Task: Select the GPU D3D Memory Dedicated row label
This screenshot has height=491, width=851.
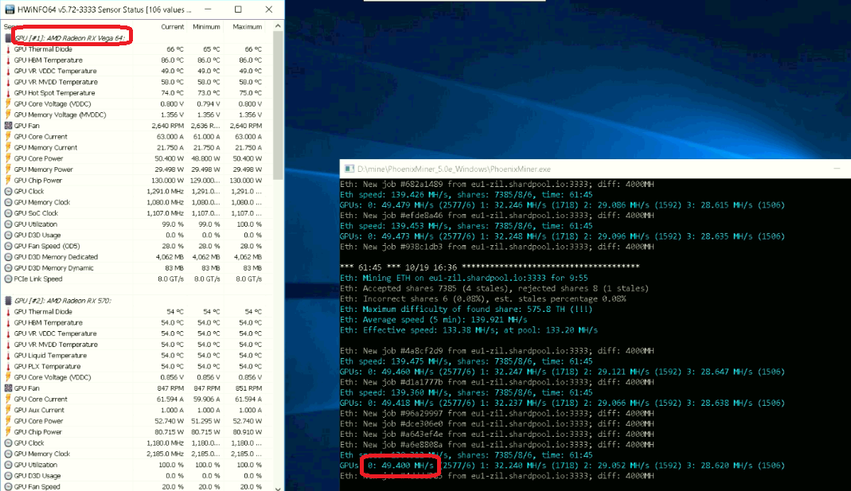Action: [56, 256]
